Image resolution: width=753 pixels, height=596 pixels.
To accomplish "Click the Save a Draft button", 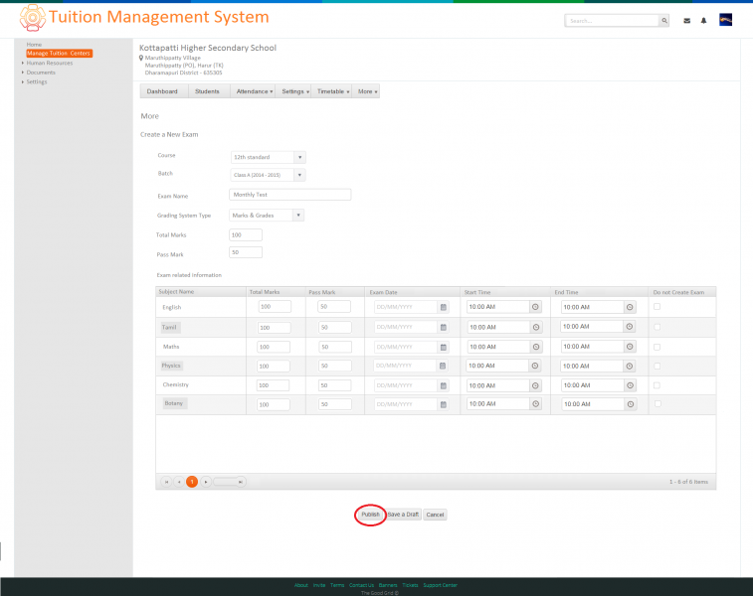I will click(404, 515).
